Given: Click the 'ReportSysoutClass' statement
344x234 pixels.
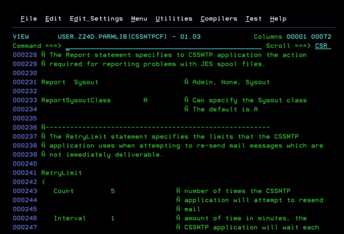Looking at the screenshot, I should click(76, 101).
